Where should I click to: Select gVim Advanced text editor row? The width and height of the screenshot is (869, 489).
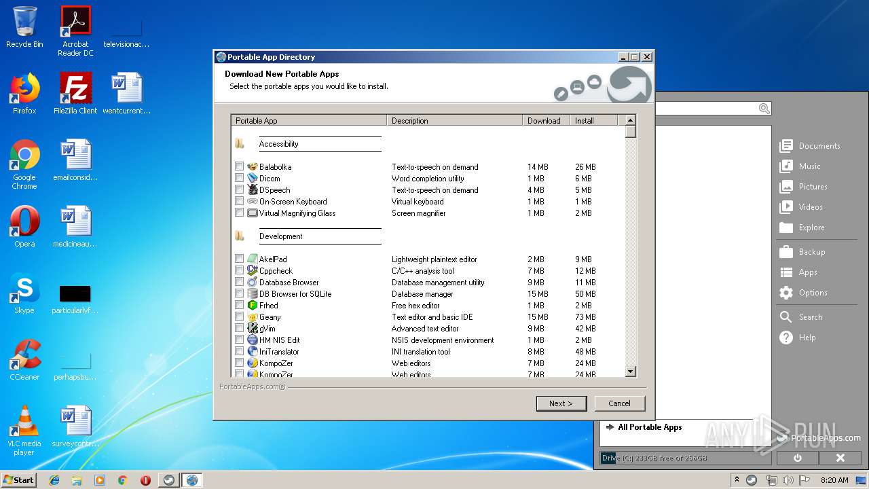point(426,328)
